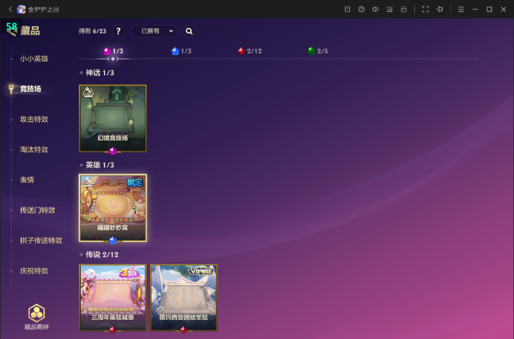
Task: Open the magnifier search button
Action: pyautogui.click(x=189, y=31)
